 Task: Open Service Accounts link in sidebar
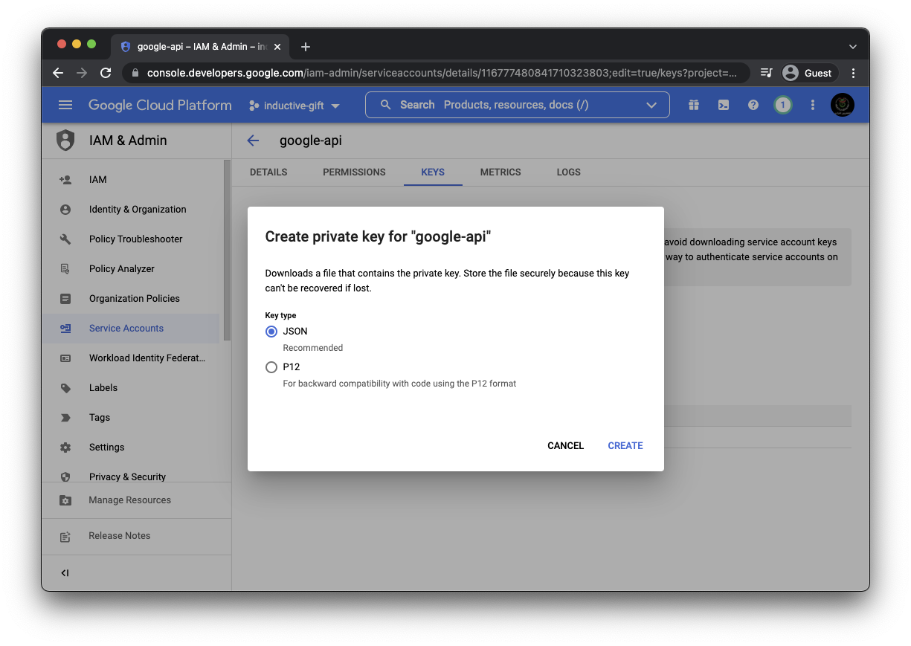(126, 329)
